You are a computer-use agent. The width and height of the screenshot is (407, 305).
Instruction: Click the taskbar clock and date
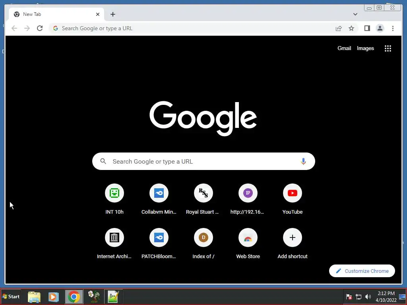[386, 297]
